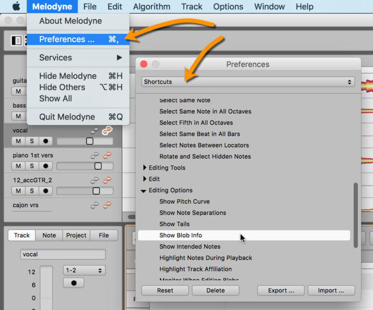Select Hide Melodyne menu entry
This screenshot has height=310, width=373.
click(x=78, y=76)
